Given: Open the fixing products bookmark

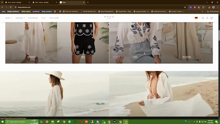Looking at the screenshot, I should click(47, 12).
